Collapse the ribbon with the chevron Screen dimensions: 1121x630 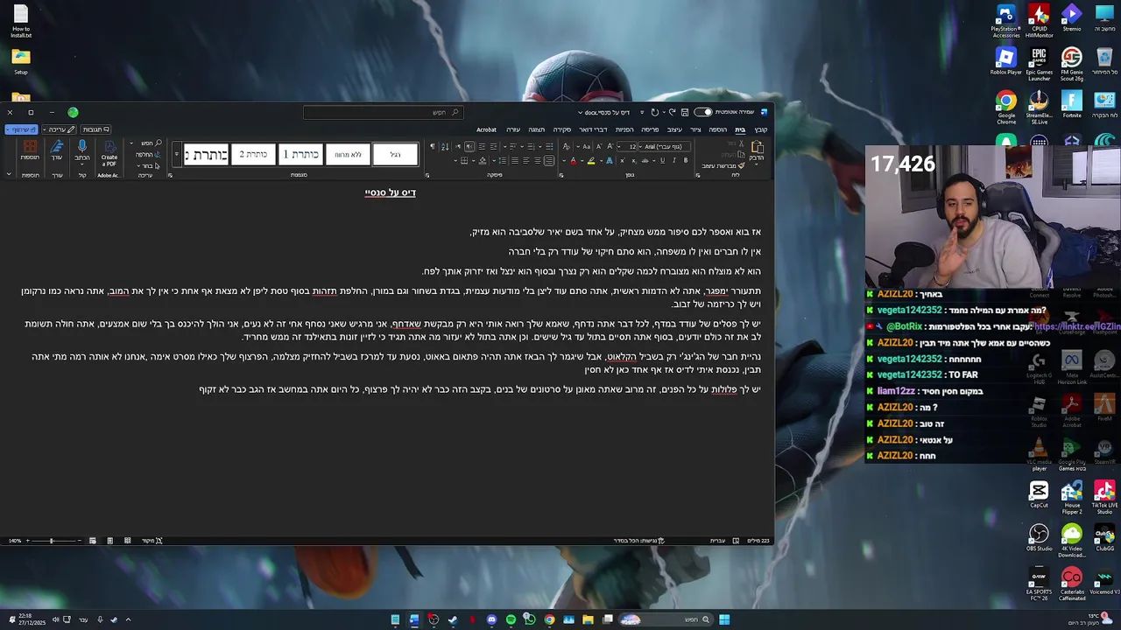(x=9, y=174)
